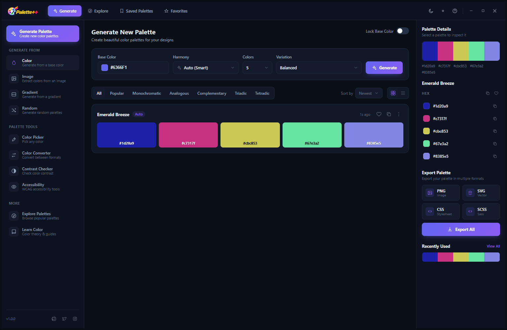The width and height of the screenshot is (507, 330).
Task: Open the Twitter footer icon
Action: coord(64,319)
